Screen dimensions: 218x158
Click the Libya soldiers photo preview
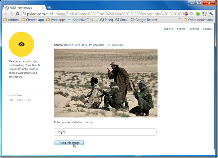coord(106,83)
